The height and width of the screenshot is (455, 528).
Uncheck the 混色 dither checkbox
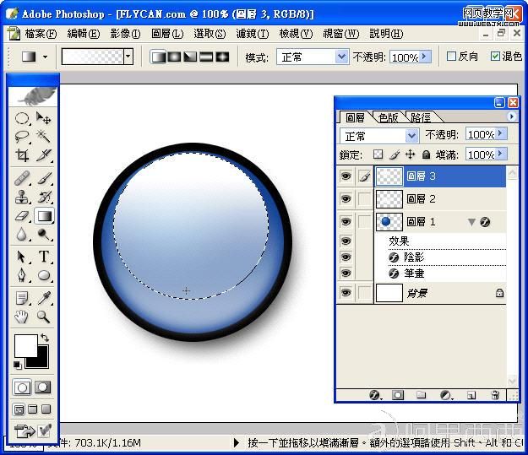(x=495, y=57)
